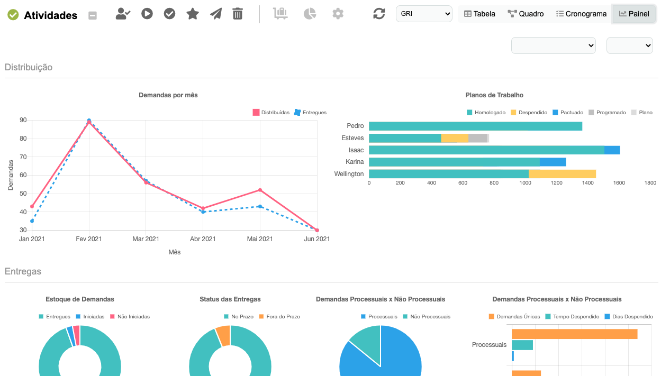The height and width of the screenshot is (376, 661).
Task: Click the star favorite icon
Action: (193, 14)
